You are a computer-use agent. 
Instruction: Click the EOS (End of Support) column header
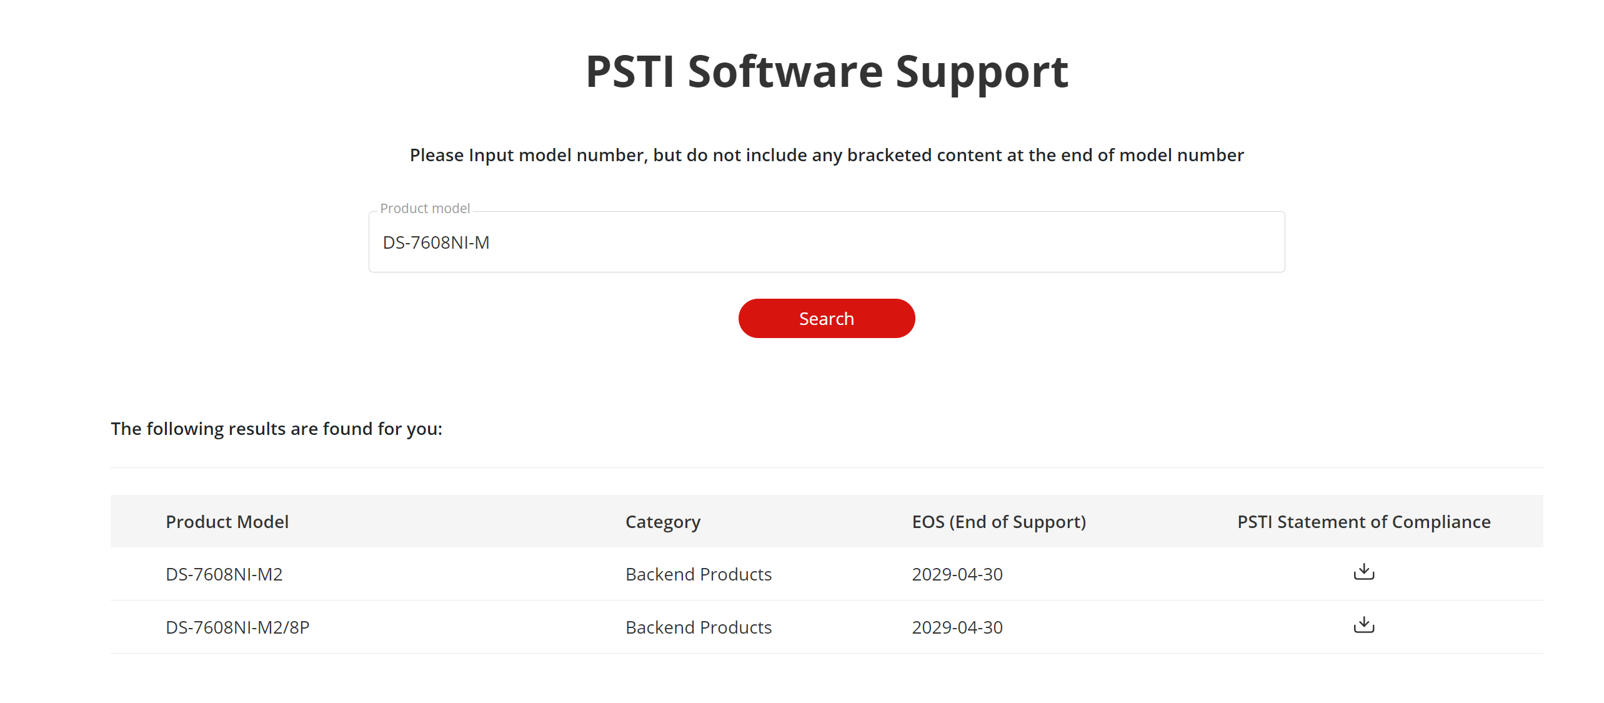pyautogui.click(x=999, y=521)
